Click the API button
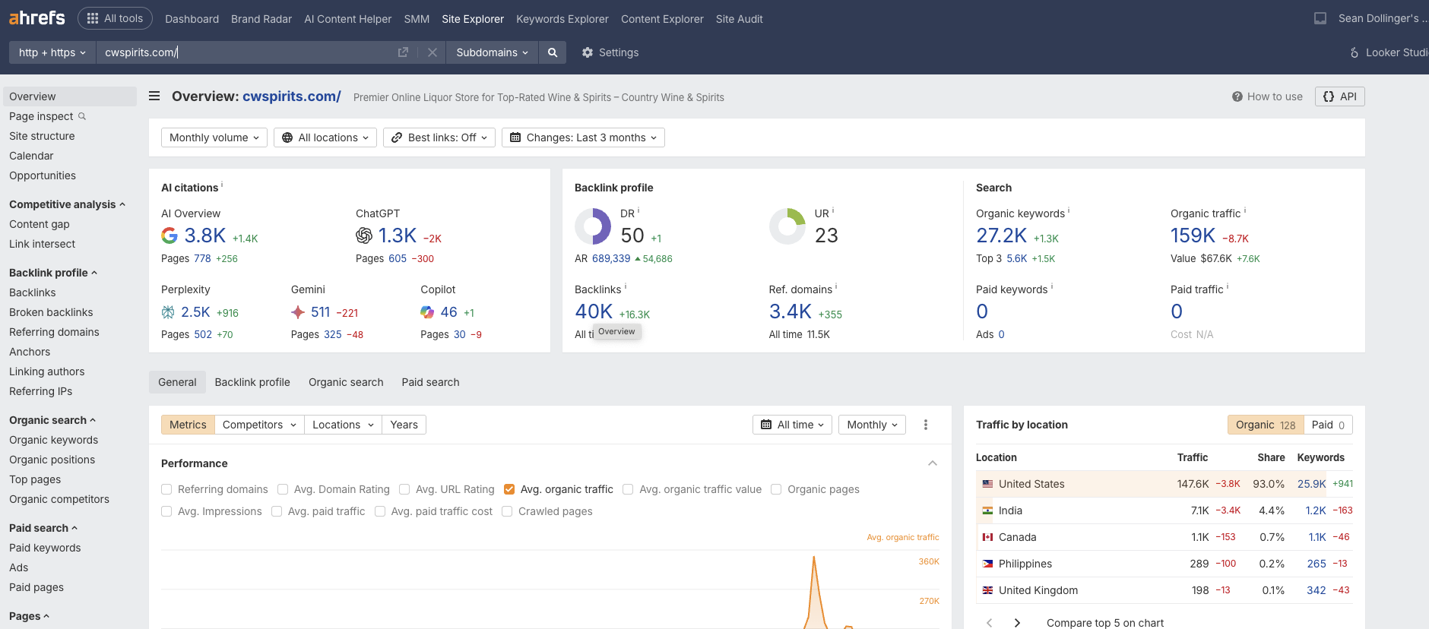Screen dimensions: 1429x629 coord(1339,96)
